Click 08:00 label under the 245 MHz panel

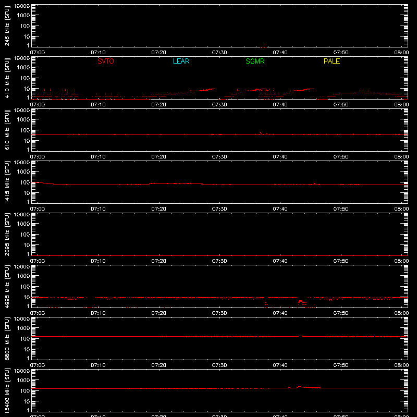pyautogui.click(x=401, y=53)
